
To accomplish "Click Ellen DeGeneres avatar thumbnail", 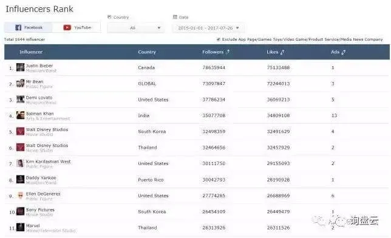I will [x=21, y=195].
